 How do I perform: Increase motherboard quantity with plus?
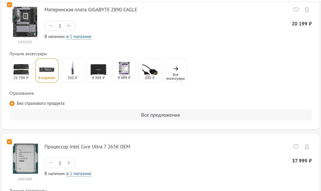[69, 26]
